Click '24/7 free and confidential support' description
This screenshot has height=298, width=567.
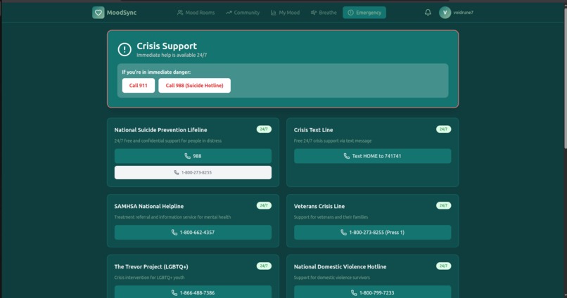pos(168,141)
